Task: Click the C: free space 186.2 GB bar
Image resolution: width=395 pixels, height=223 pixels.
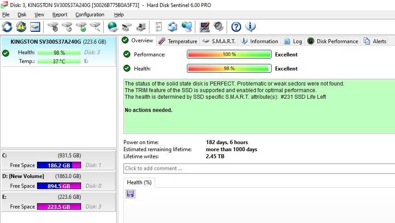Action: click(59, 165)
